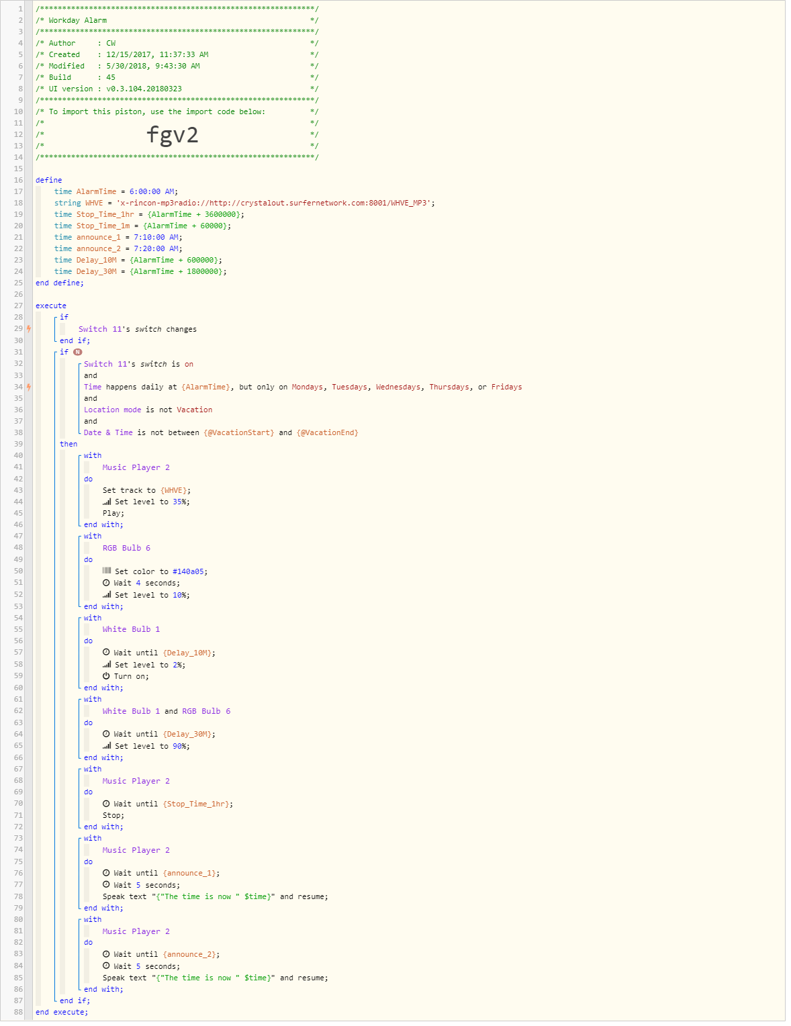The image size is (791, 1026).
Task: Click the color value '#140a05'
Action: 188,571
